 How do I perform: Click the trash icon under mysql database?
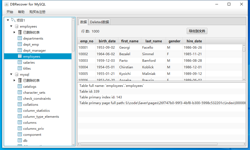[x=20, y=80]
